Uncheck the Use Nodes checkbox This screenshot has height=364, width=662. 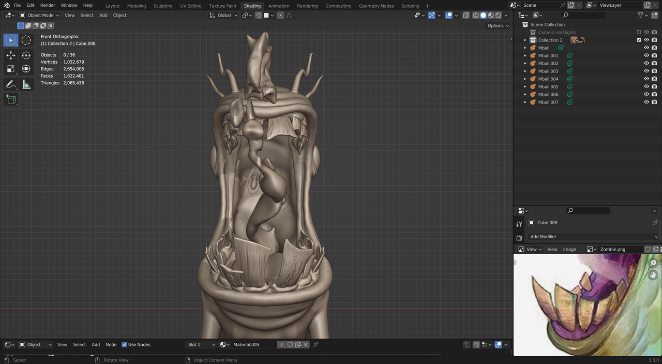point(124,345)
